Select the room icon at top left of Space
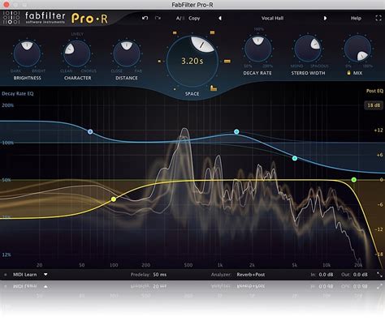This screenshot has height=325, width=385. point(175,32)
